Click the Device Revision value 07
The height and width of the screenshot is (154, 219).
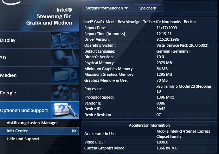point(159,115)
